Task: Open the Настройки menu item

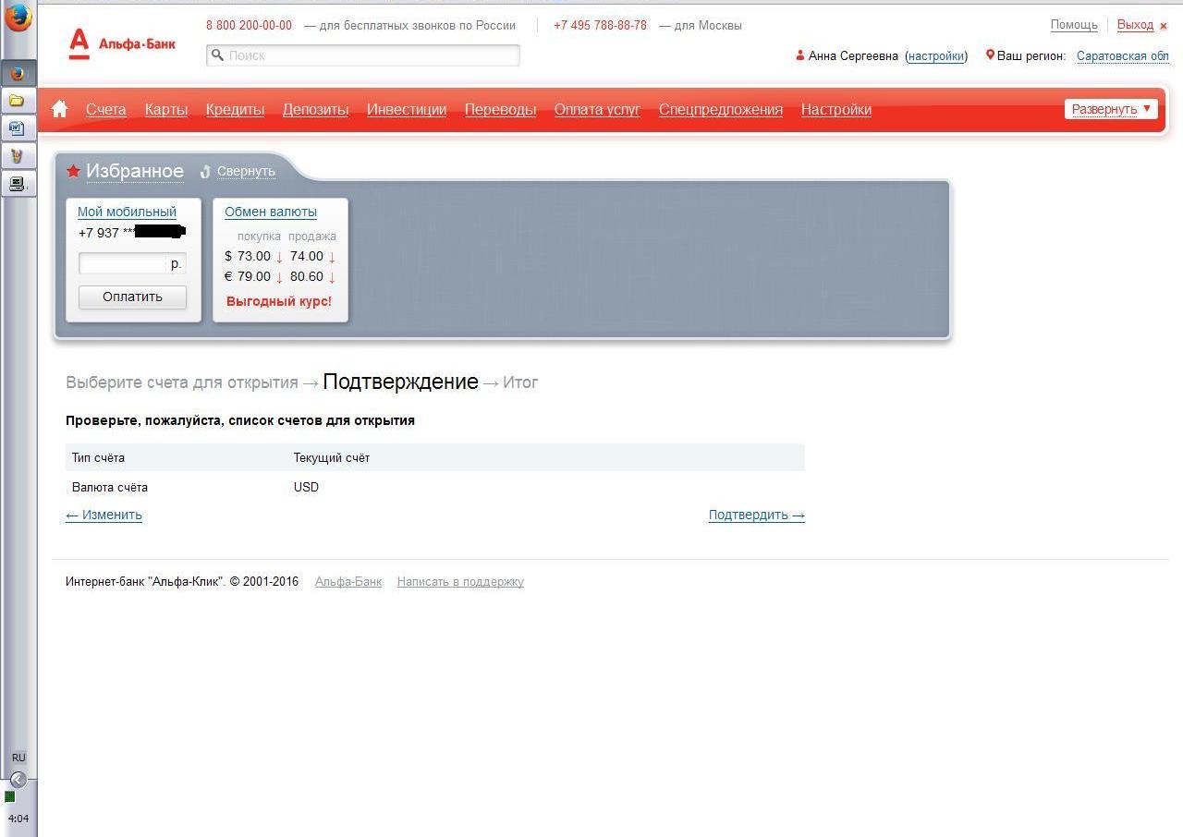Action: click(x=836, y=109)
